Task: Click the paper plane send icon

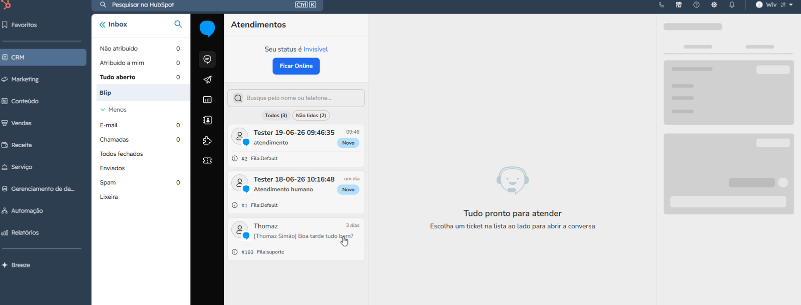Action: (207, 80)
